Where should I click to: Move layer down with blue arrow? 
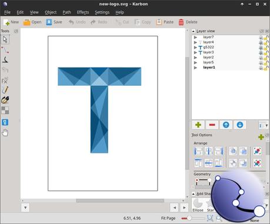(240, 125)
